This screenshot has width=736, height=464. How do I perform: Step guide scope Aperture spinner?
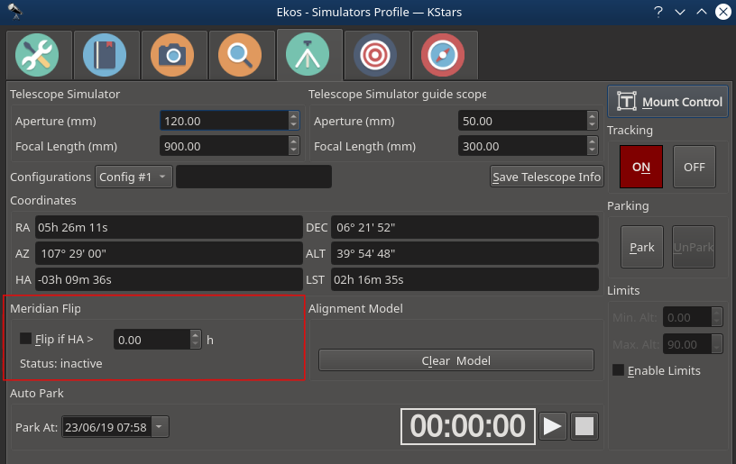pyautogui.click(x=593, y=121)
